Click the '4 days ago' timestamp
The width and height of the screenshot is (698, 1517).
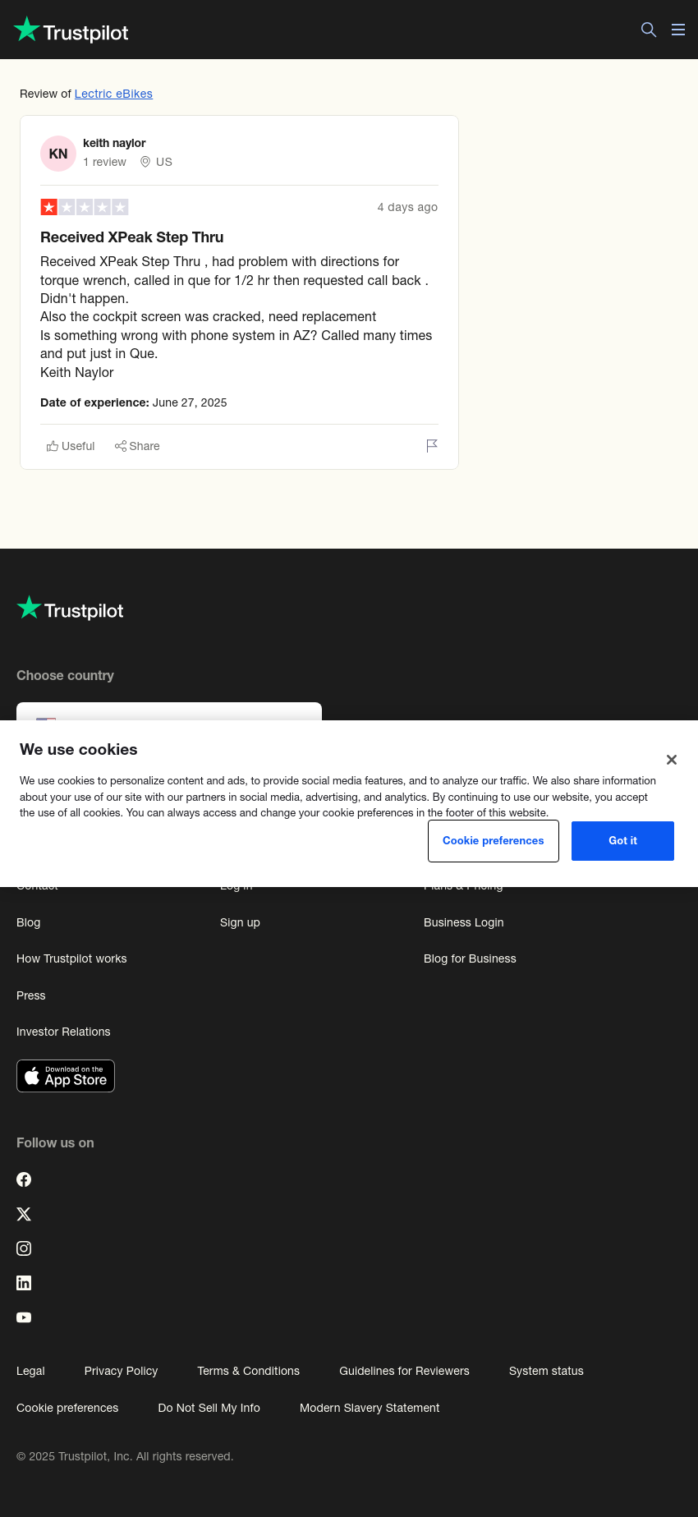click(407, 207)
